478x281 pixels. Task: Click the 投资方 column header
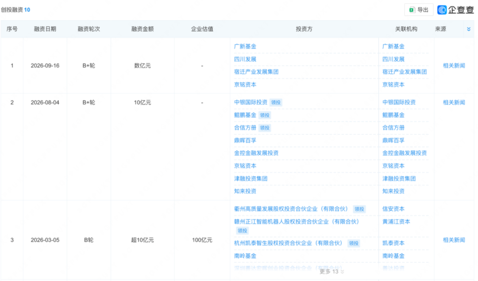304,29
